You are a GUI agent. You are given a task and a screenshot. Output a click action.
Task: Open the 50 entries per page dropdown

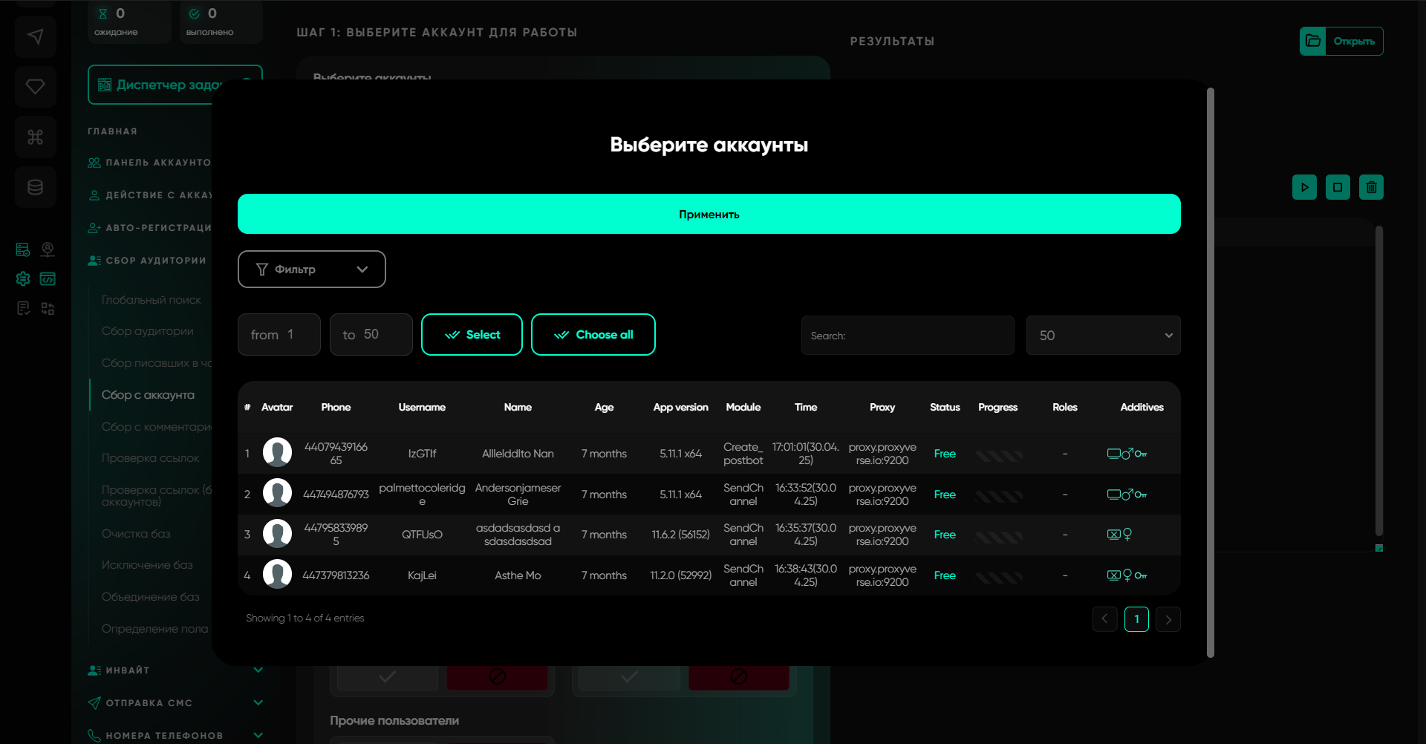[x=1103, y=336]
